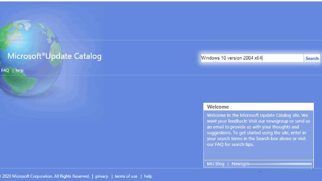
Task: Click the welcome paragraph text
Action: coord(258,130)
